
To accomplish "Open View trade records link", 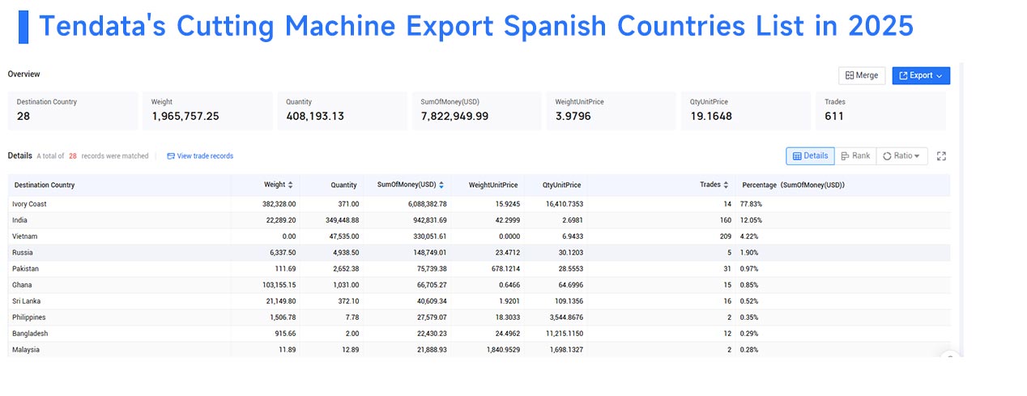I will click(x=200, y=155).
